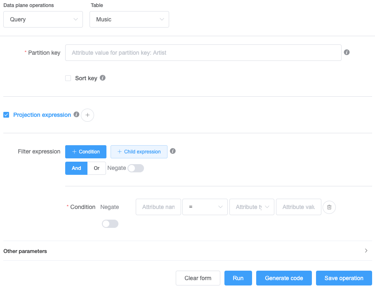Toggle Negate switch for the filter expression
Image resolution: width=375 pixels, height=290 pixels.
136,168
